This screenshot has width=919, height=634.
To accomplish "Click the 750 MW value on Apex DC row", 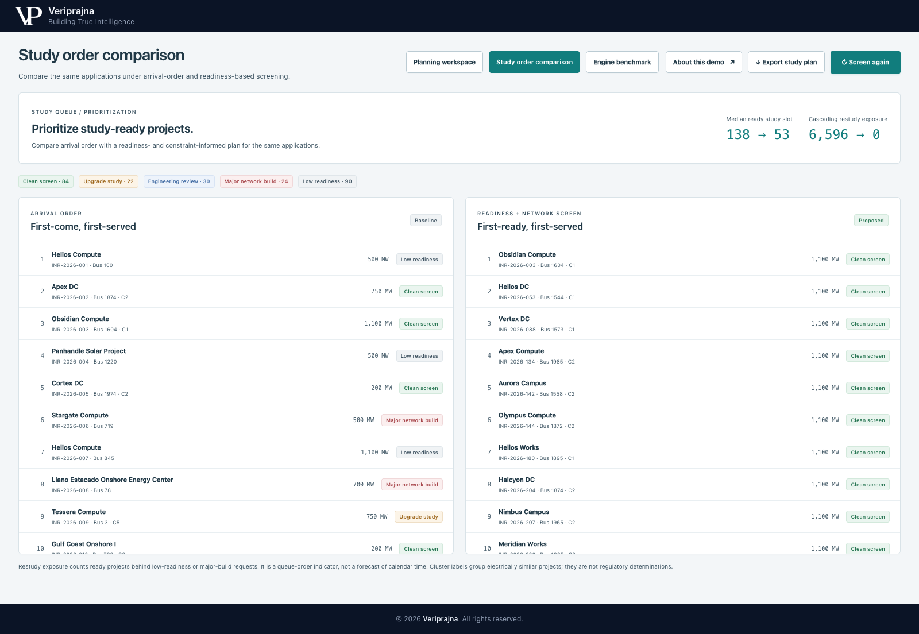I will [381, 292].
